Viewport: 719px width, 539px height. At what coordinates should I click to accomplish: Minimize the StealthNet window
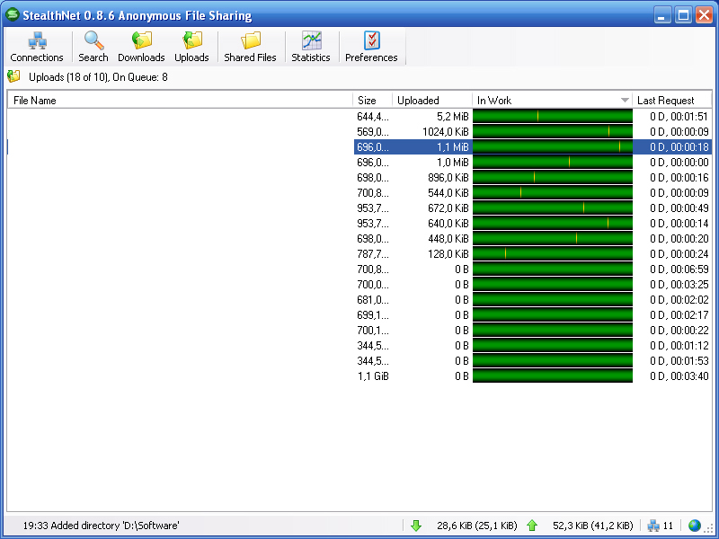point(661,15)
